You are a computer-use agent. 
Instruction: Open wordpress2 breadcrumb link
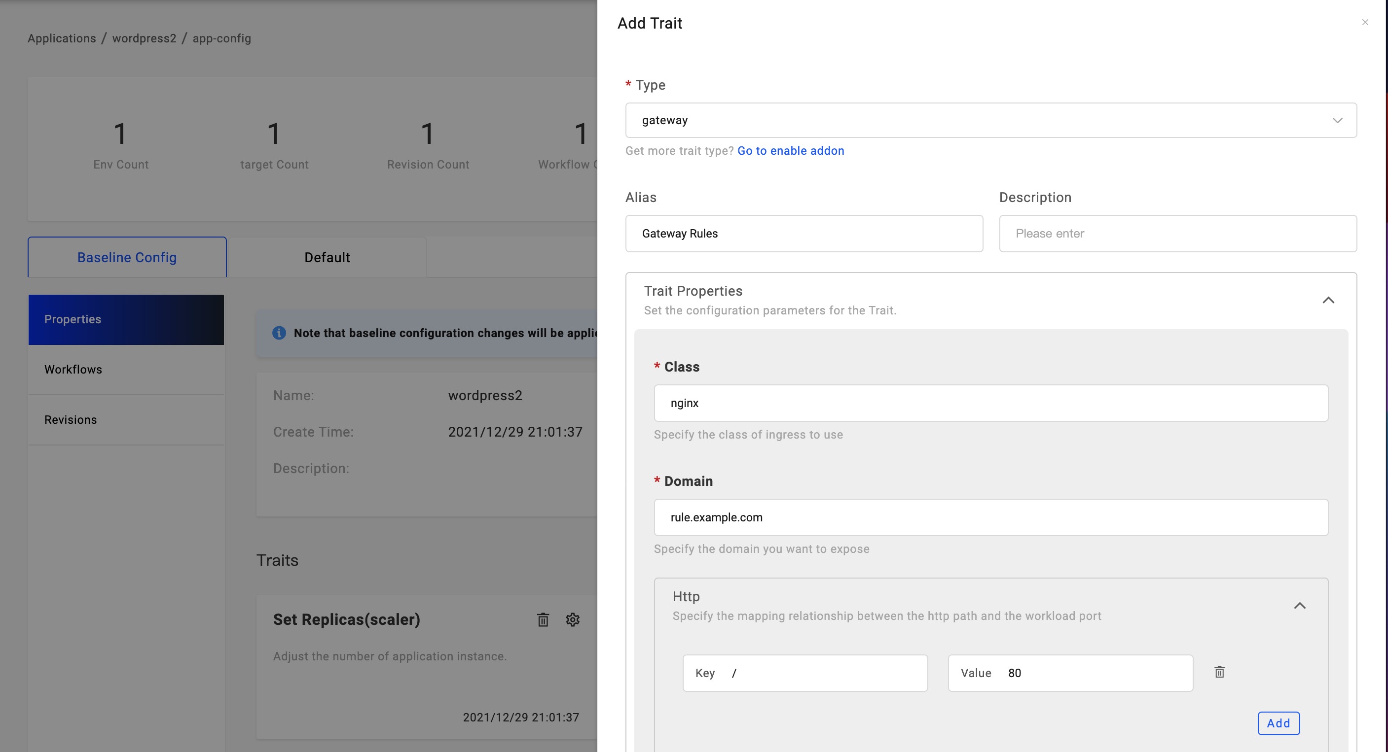pos(144,38)
